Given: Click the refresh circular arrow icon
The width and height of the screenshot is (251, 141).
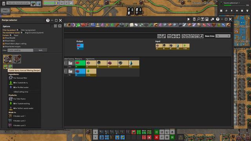Looking at the screenshot, I should [201, 36].
